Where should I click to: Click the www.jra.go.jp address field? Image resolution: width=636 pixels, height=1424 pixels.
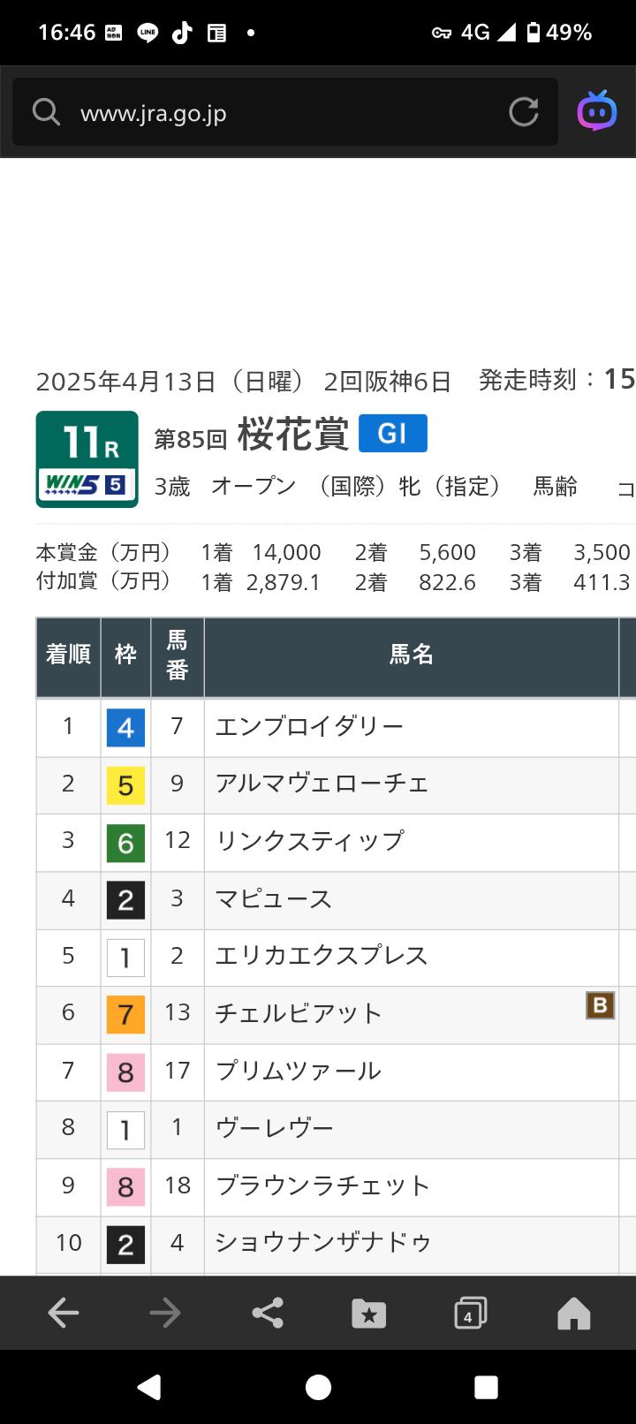click(283, 113)
